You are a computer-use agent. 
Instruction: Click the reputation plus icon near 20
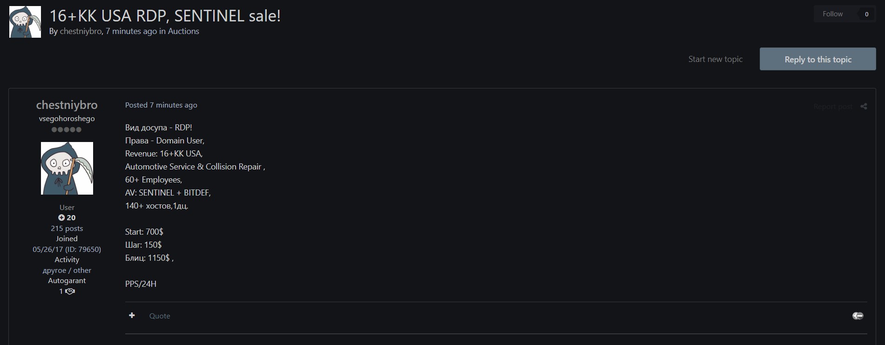[x=61, y=217]
